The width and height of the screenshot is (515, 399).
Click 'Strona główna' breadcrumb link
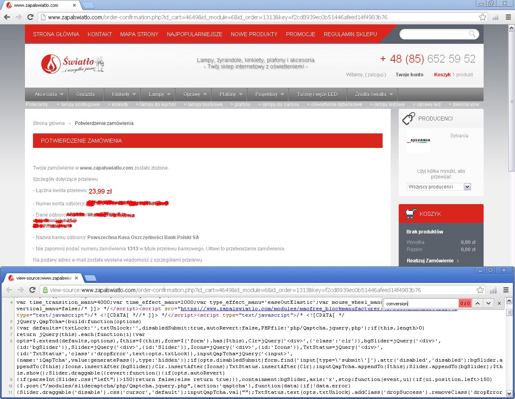48,123
